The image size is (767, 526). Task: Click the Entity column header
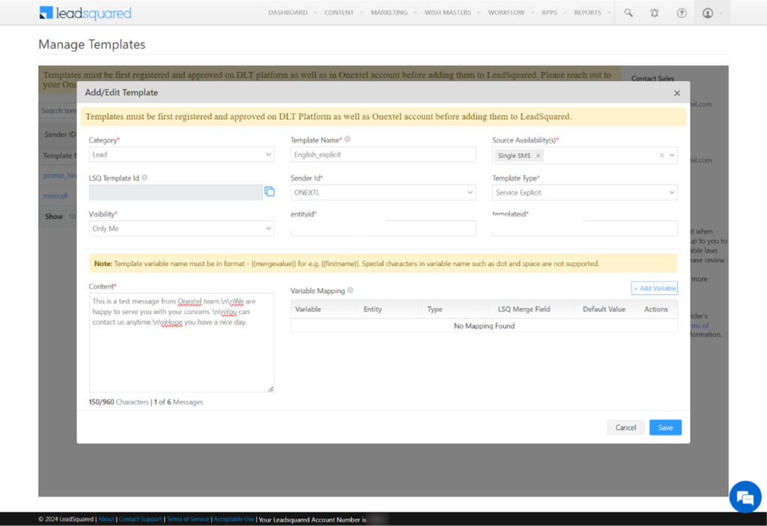click(x=373, y=309)
